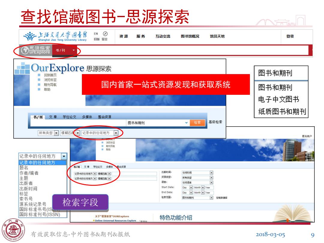The image size is (324, 243).
Task: Select 多媒体 tab in simple search panel
Action: (x=87, y=117)
